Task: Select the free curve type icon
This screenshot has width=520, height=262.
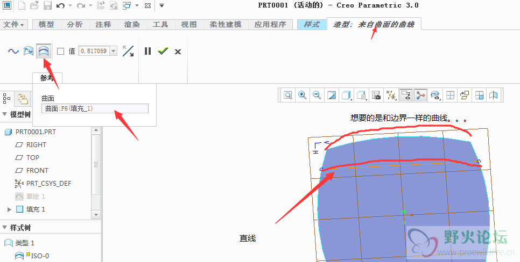Action: pyautogui.click(x=13, y=52)
